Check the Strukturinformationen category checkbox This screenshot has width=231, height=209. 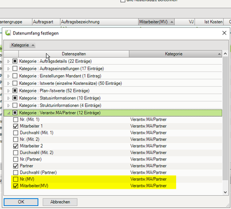coord(15,105)
